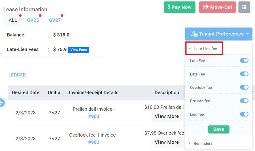Viewport: 255px width, 151px height.
Task: Click the blue back arrow circle icon
Action: [2, 102]
